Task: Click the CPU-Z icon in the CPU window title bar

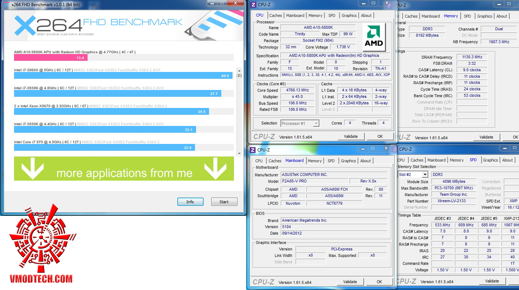Action: (x=253, y=4)
